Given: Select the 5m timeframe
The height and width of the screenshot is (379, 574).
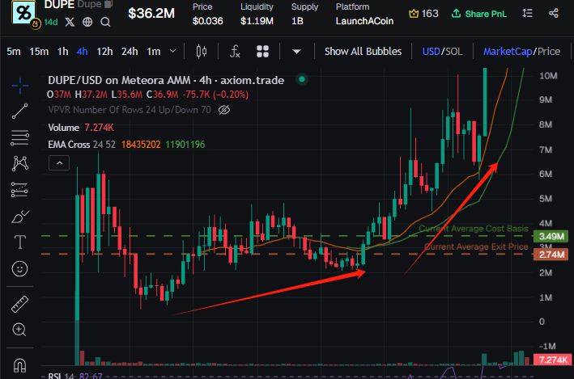Looking at the screenshot, I should coord(14,52).
